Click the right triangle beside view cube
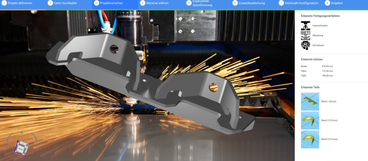The image size is (368, 161). pos(37,148)
